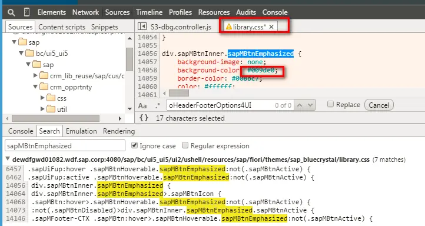This screenshot has width=425, height=226.
Task: Toggle case sensitive Aa search option
Action: pos(142,105)
